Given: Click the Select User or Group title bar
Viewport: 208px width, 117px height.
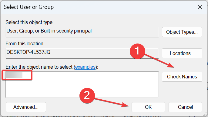Looking at the screenshot, I should (x=98, y=7).
